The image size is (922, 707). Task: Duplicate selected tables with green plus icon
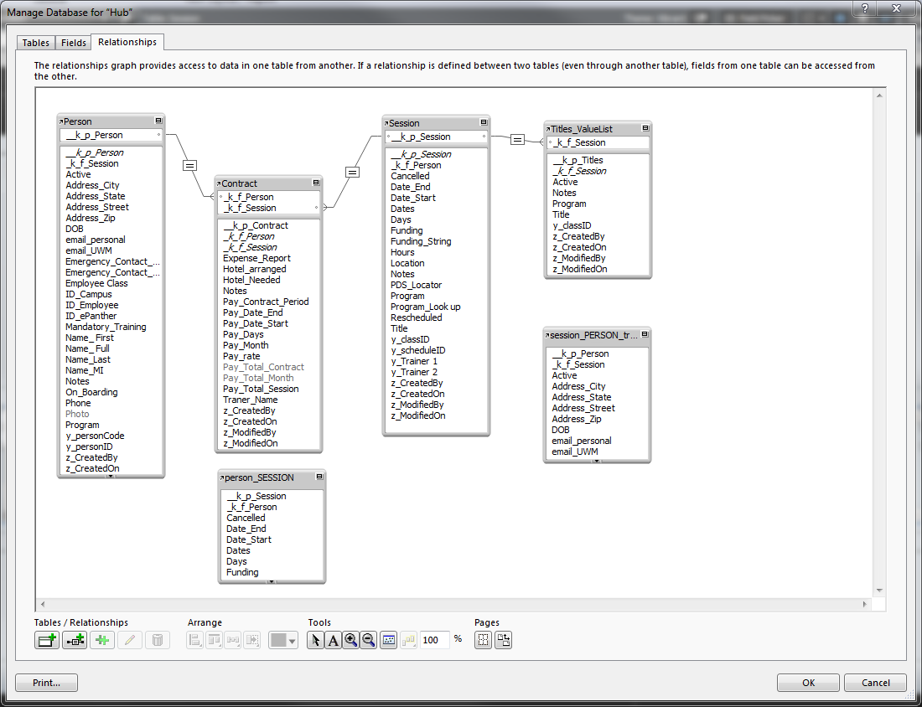[x=102, y=640]
